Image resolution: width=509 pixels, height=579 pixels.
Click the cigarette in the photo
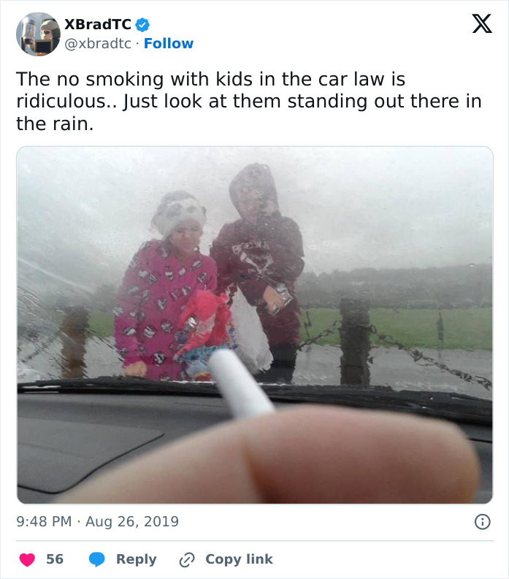pos(242,382)
